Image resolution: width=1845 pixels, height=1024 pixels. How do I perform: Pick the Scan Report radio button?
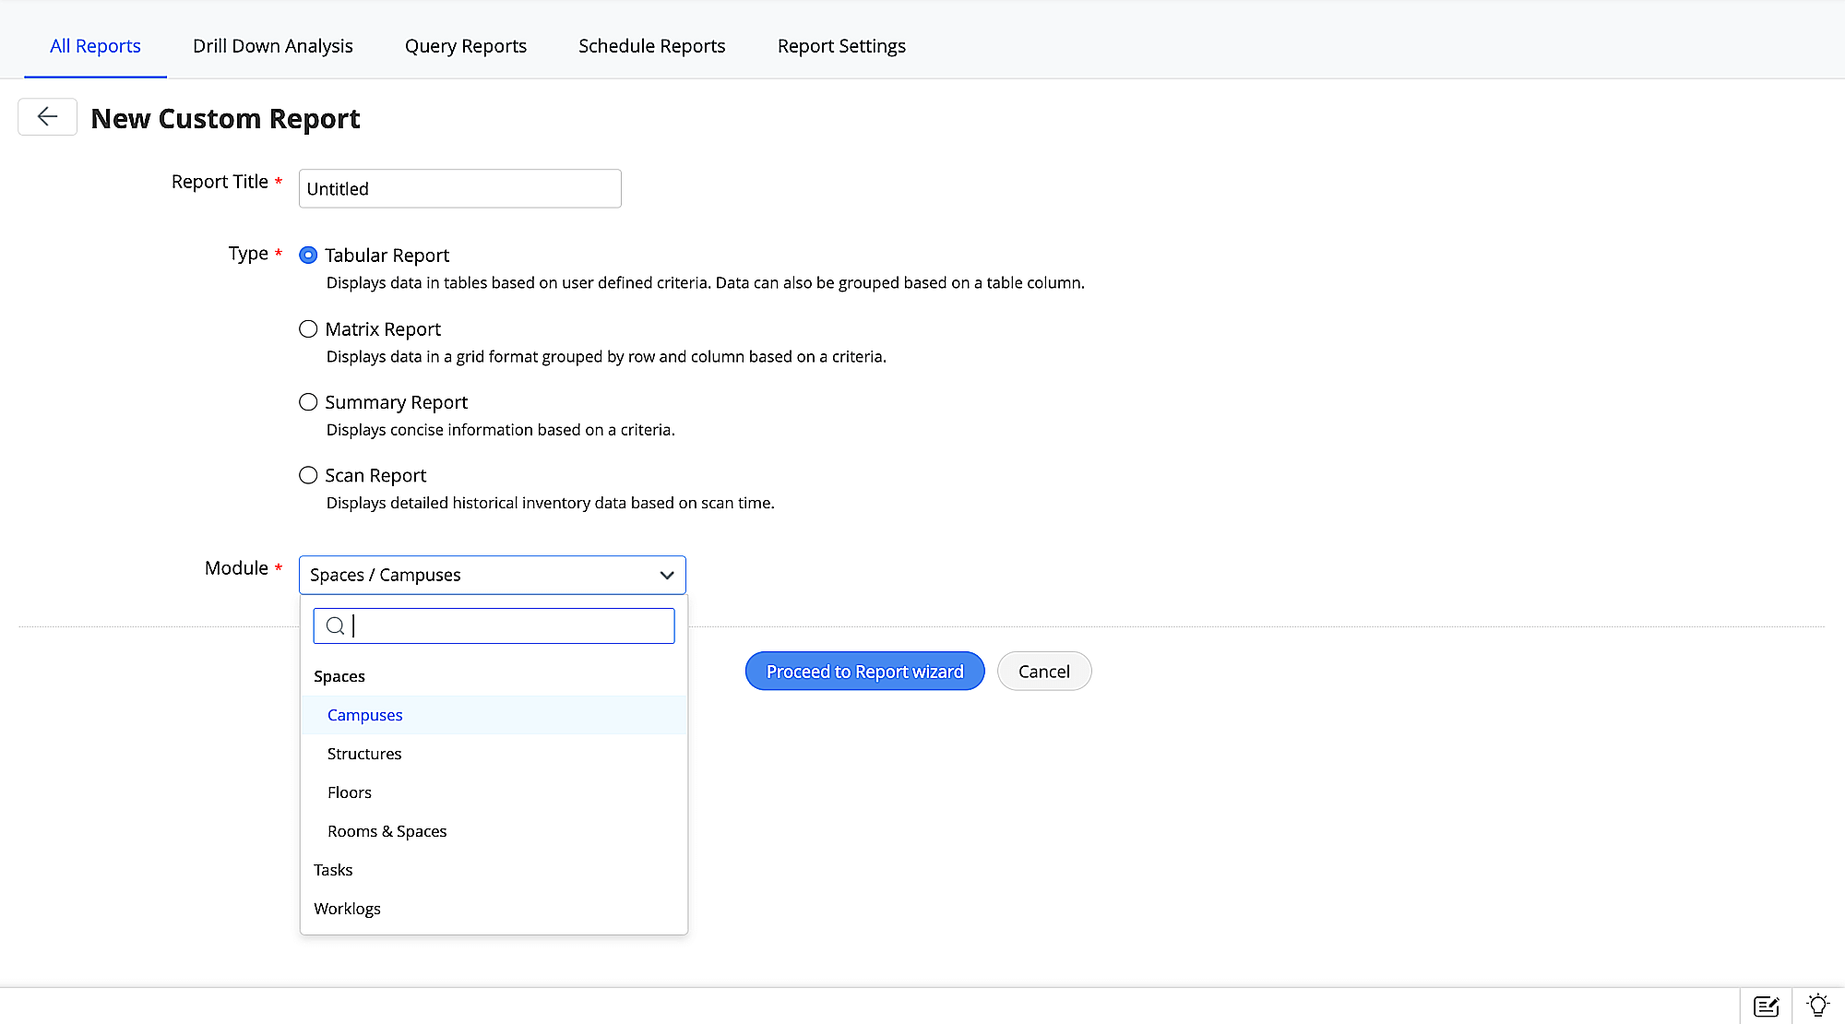[x=308, y=476]
